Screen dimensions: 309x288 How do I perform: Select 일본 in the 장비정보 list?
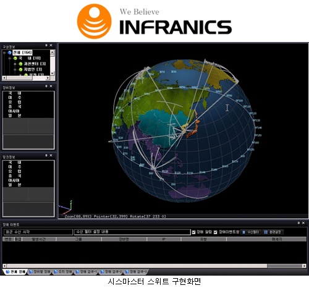15,116
